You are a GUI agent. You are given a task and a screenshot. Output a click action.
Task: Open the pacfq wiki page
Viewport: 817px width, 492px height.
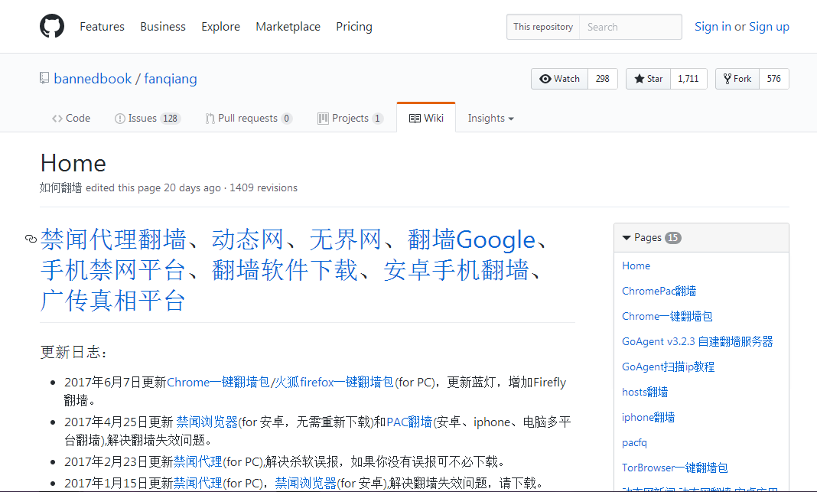634,442
